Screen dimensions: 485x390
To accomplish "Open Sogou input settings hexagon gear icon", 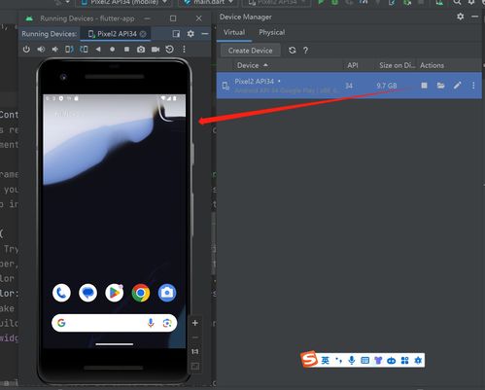I will (418, 360).
